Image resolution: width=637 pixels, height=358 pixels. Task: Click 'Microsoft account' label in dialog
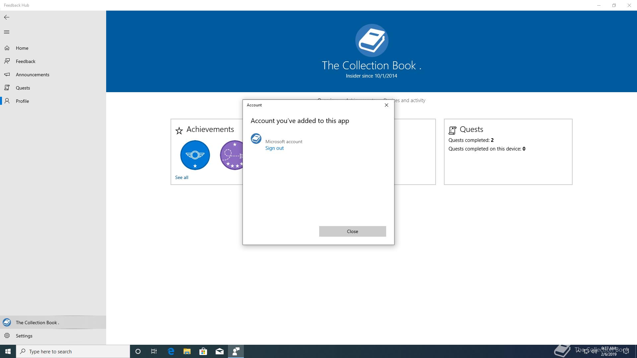coord(284,142)
